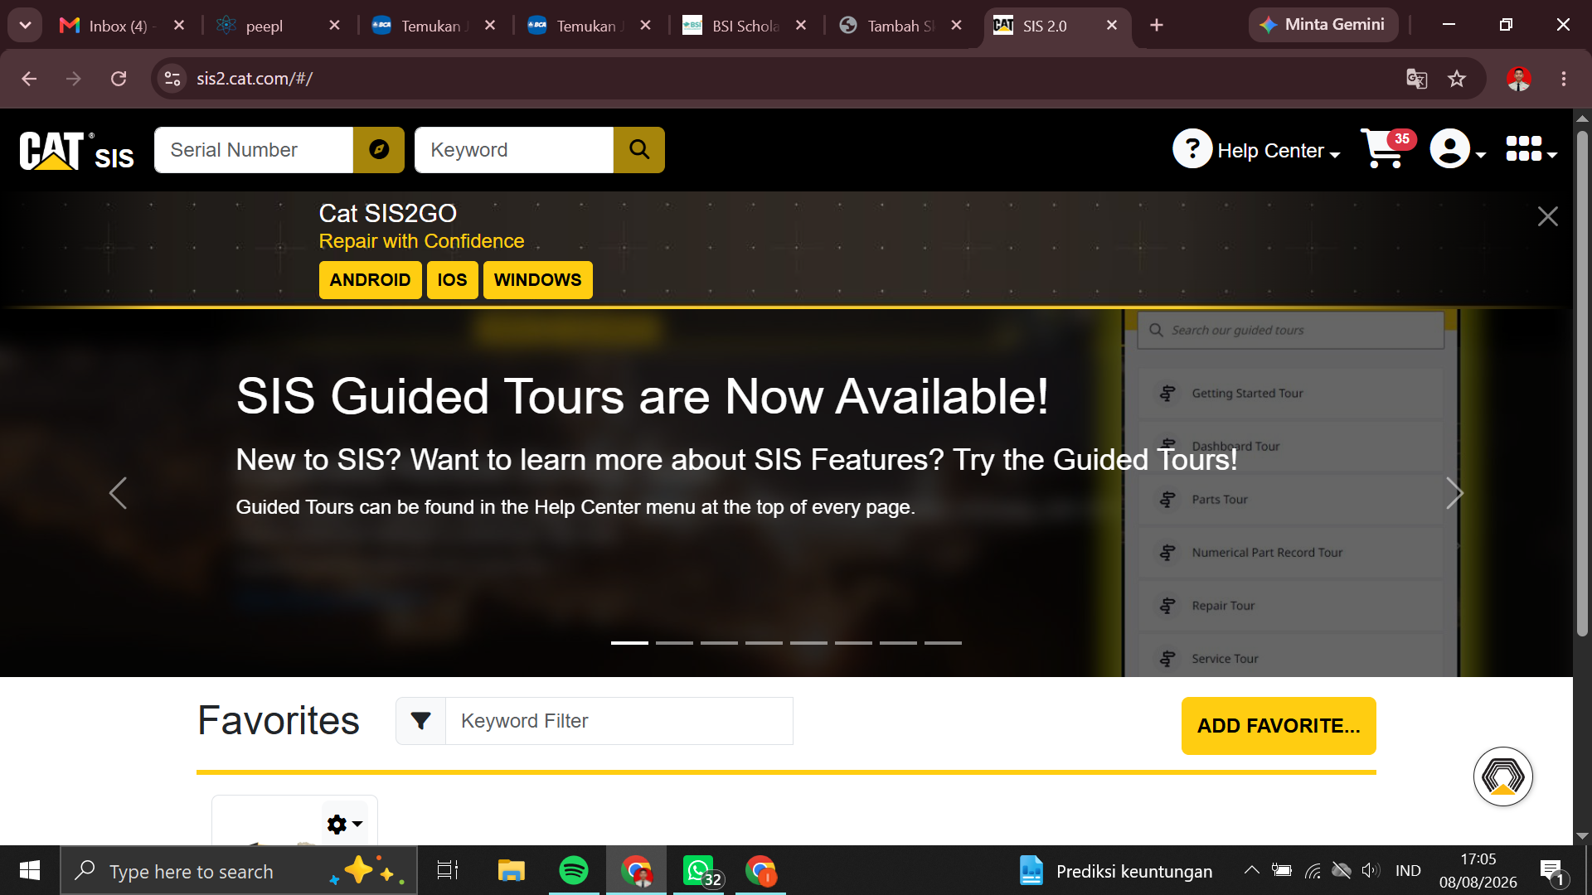The image size is (1592, 895).
Task: Click the floating Cat assistant chat icon
Action: click(1502, 776)
